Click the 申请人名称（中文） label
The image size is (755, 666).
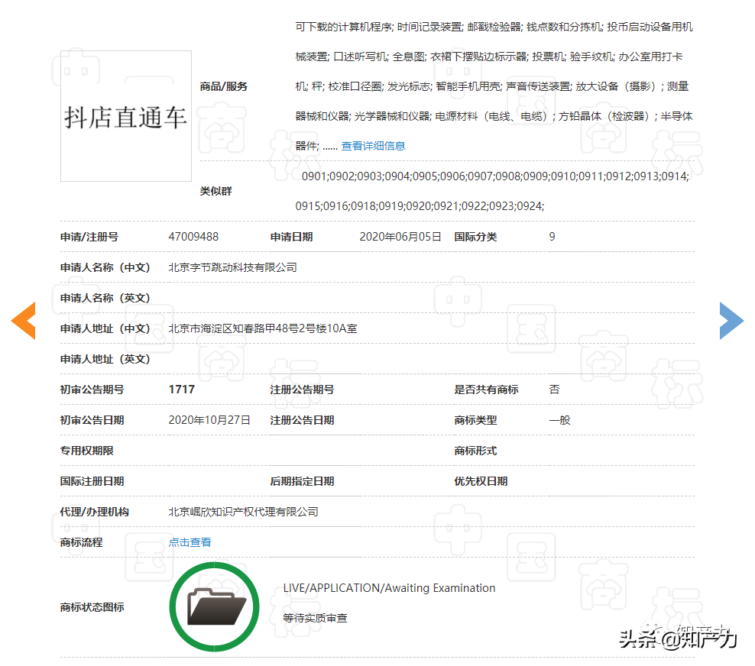coord(105,267)
